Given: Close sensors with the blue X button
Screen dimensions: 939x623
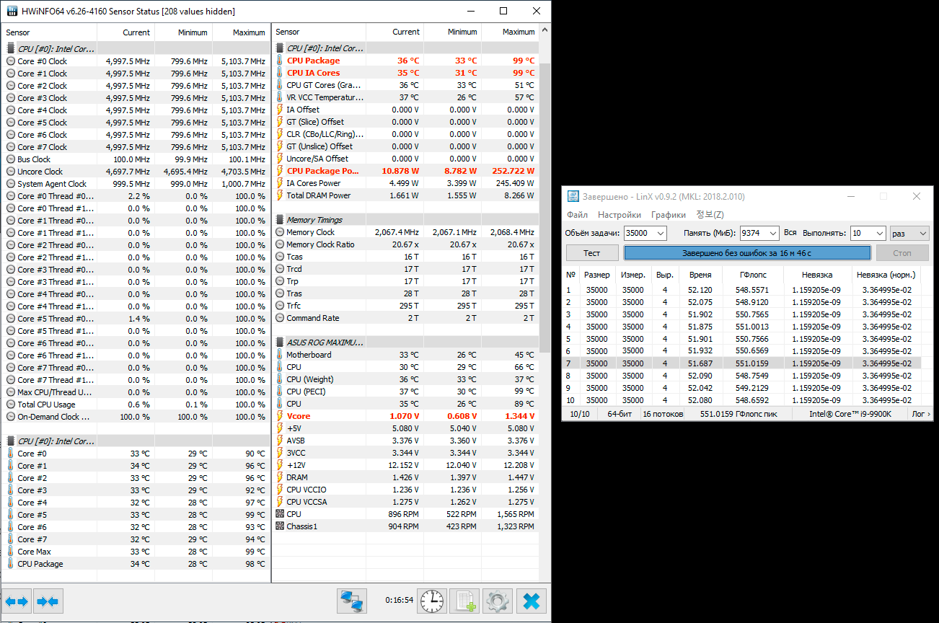Looking at the screenshot, I should [532, 601].
